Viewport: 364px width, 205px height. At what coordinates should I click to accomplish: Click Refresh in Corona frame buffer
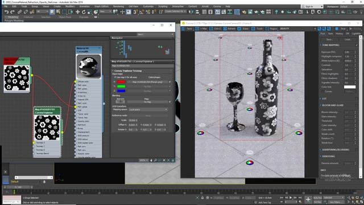(229, 29)
